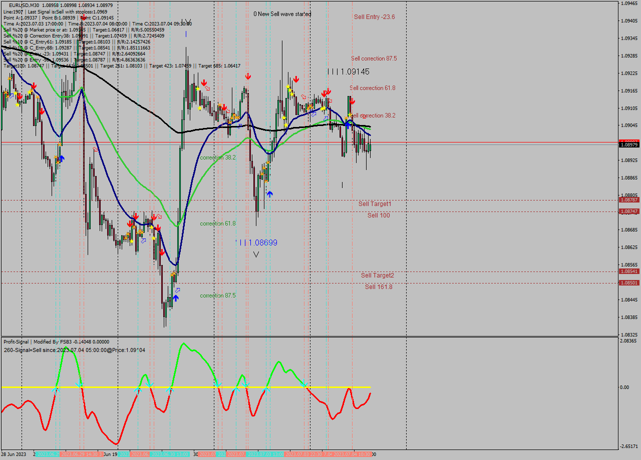Click the yellow zero line in the indicator window
Viewport: 641px width, 460px height.
(x=200, y=387)
